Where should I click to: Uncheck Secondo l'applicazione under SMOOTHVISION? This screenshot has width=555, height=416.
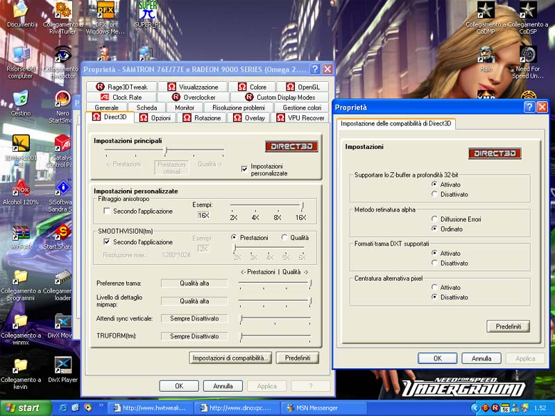[106, 242]
